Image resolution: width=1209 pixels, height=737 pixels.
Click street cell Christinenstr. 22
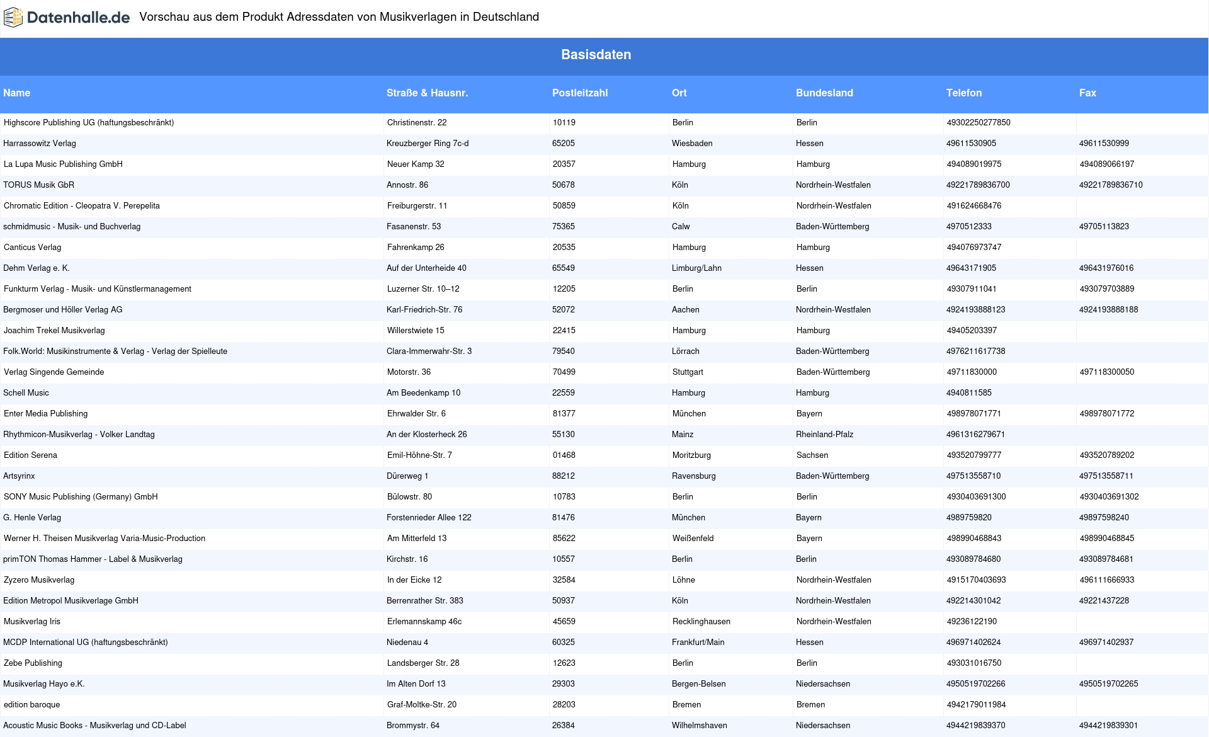417,123
